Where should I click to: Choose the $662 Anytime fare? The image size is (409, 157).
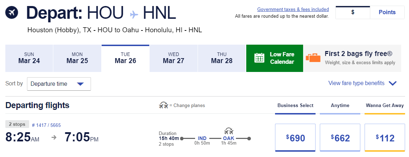340,138
